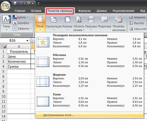The height and width of the screenshot is (121, 147).
Task: Open the Темы gallery
Action: pos(6,23)
